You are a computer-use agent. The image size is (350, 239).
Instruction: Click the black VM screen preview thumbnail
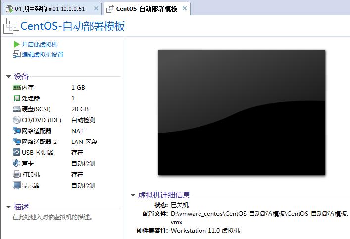241,113
